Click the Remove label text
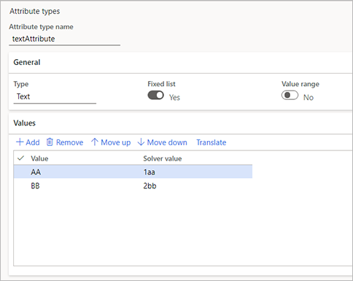Image resolution: width=353 pixels, height=281 pixels. pyautogui.click(x=69, y=142)
